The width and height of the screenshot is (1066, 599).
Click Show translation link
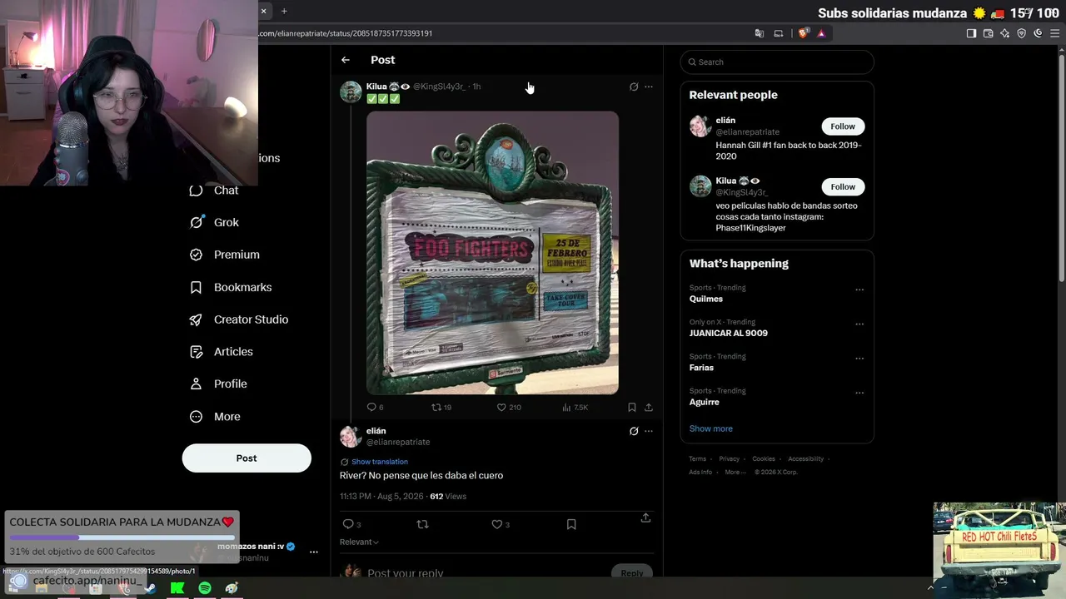(x=380, y=462)
